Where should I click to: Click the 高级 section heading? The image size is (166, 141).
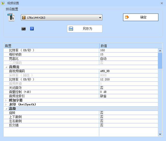point(12,109)
